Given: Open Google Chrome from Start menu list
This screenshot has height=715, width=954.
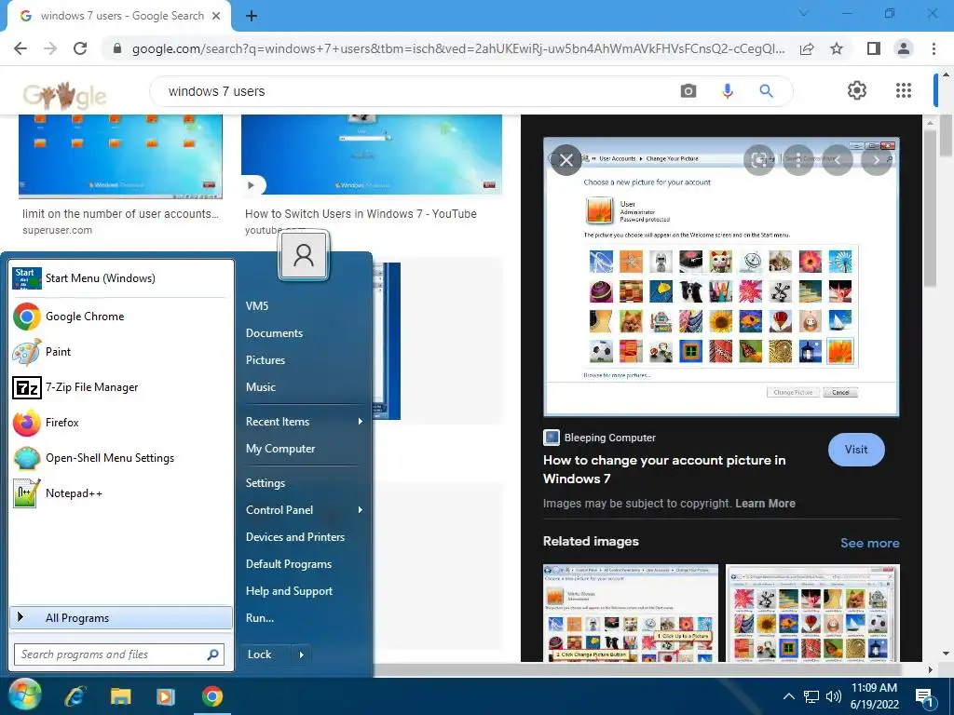Looking at the screenshot, I should pyautogui.click(x=121, y=317).
